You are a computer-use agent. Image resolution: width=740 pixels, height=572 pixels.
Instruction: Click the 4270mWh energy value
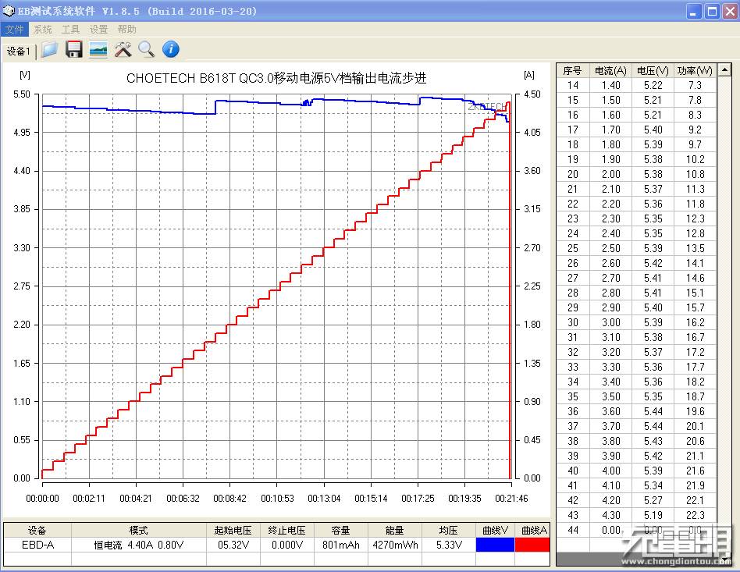(395, 545)
